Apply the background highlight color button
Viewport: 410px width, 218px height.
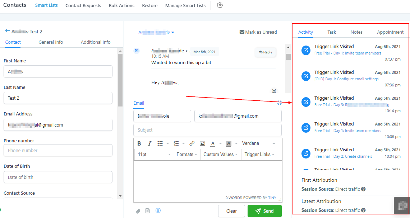[229, 143]
